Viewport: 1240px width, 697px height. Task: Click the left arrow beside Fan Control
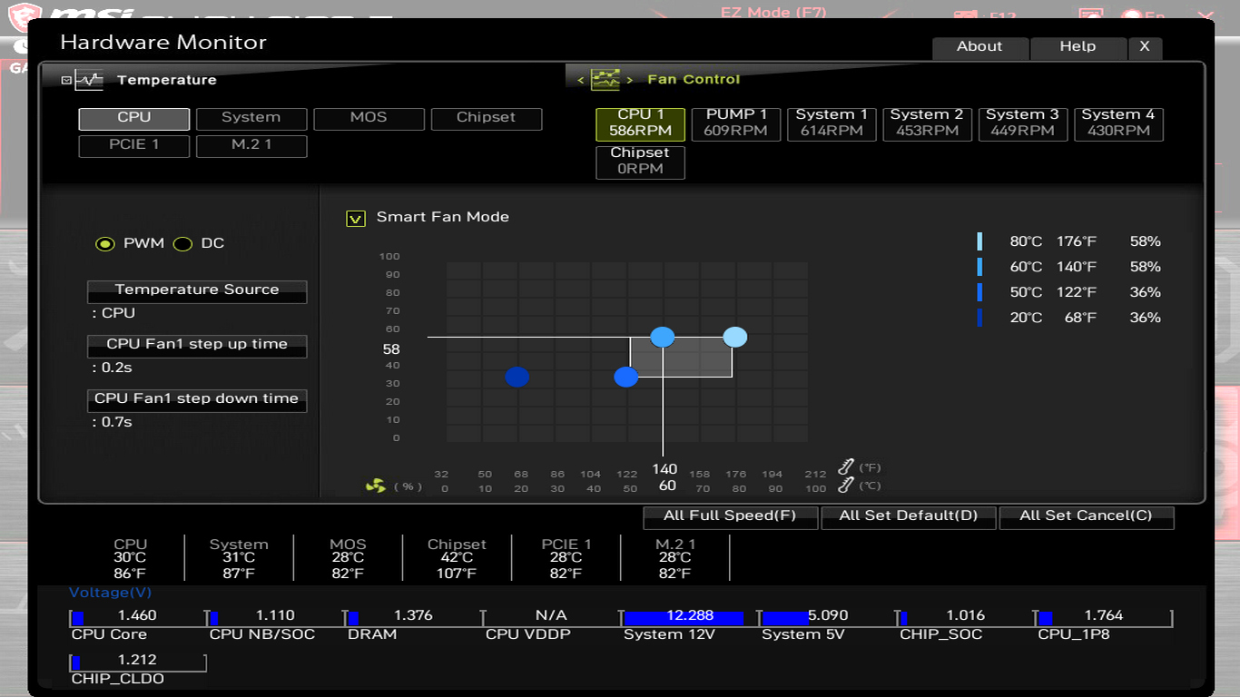pyautogui.click(x=581, y=80)
